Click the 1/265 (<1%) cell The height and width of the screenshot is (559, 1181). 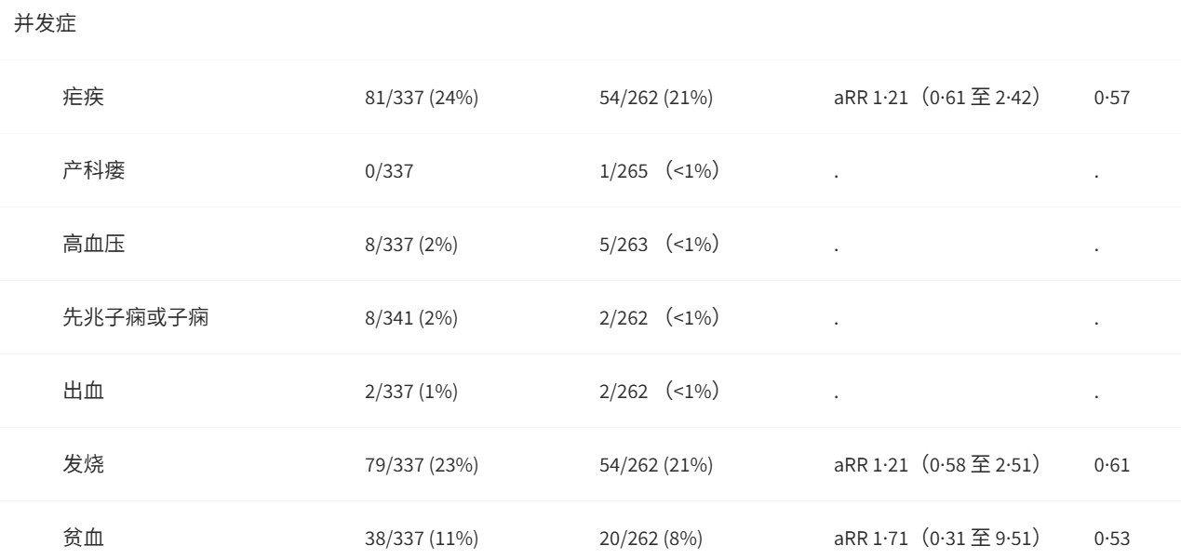[661, 172]
